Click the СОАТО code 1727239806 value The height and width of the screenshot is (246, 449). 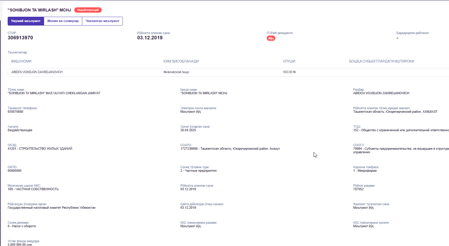point(230,149)
